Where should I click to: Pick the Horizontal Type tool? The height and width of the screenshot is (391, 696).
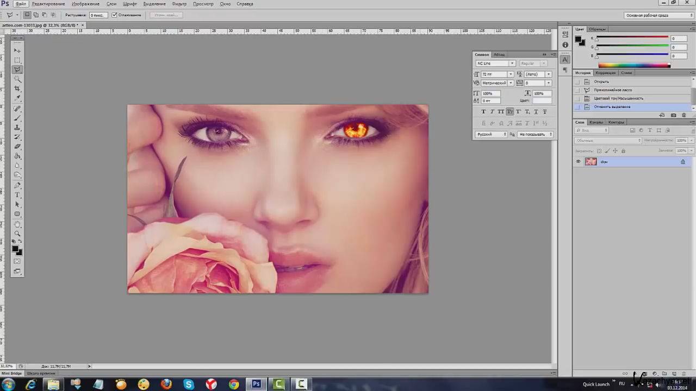click(x=17, y=195)
